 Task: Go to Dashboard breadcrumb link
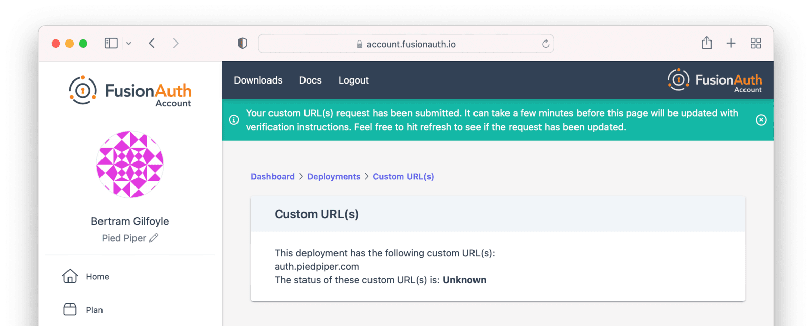pos(273,177)
